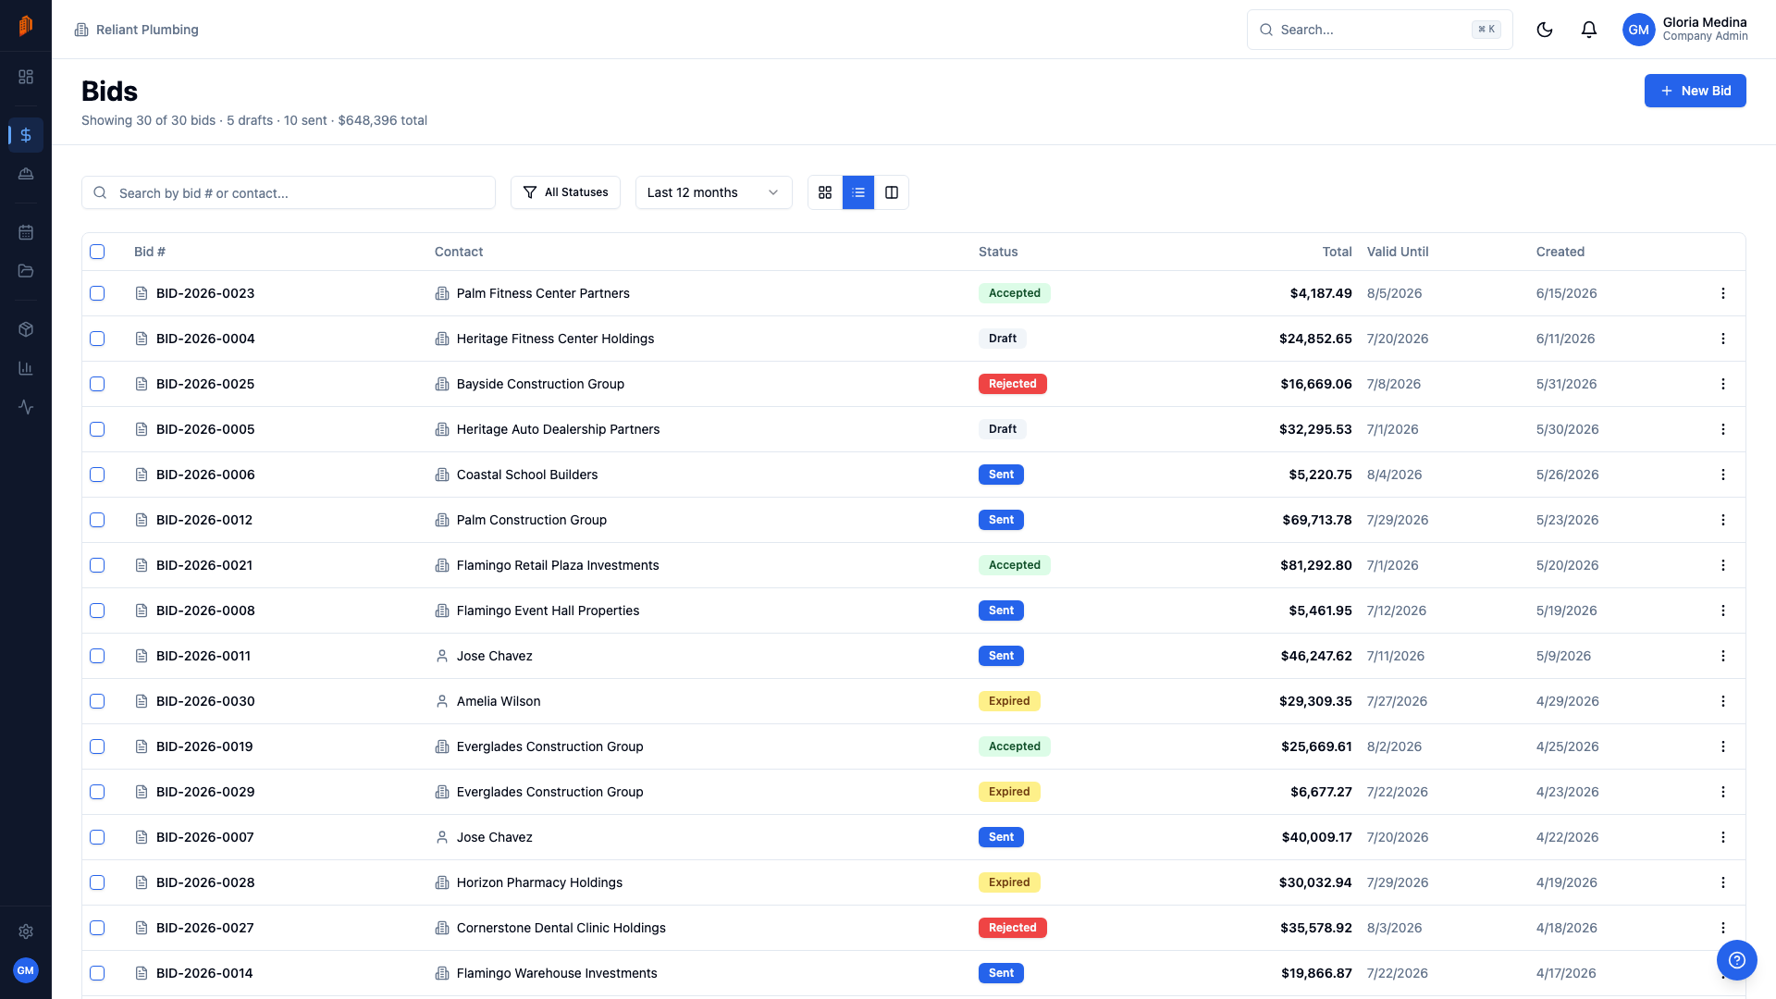Click the New Bid button
Screen dimensions: 1776x999
pos(1695,91)
